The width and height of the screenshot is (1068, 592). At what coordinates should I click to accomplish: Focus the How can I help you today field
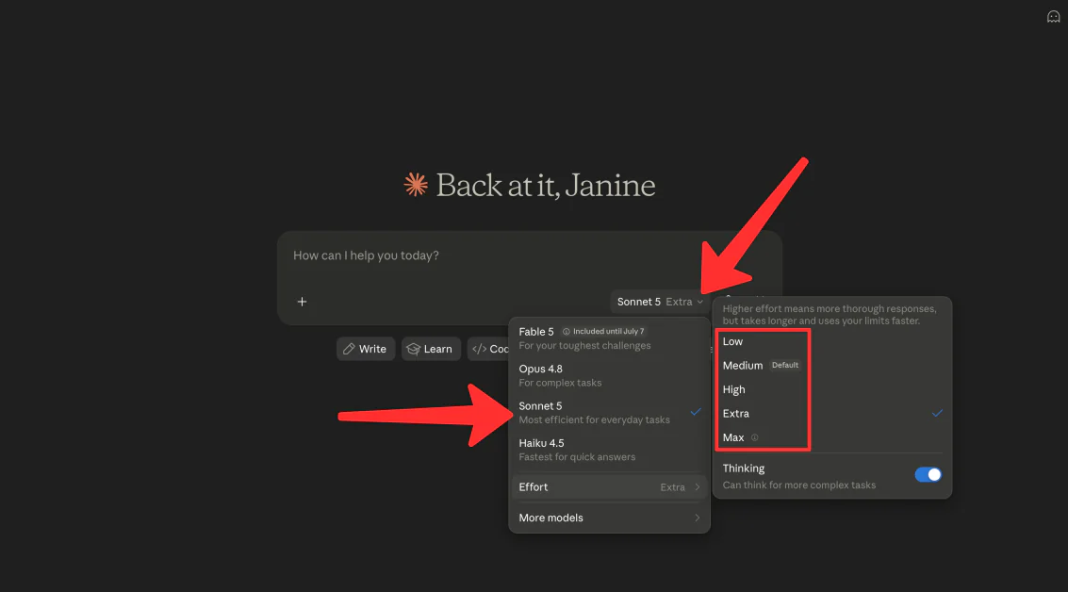pyautogui.click(x=529, y=256)
